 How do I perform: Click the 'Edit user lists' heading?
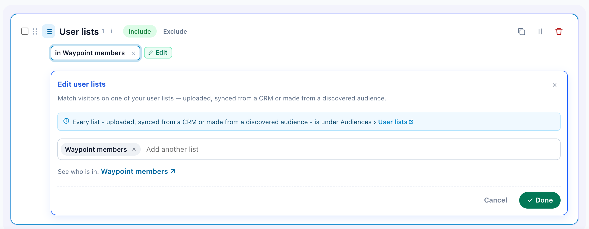pyautogui.click(x=82, y=84)
